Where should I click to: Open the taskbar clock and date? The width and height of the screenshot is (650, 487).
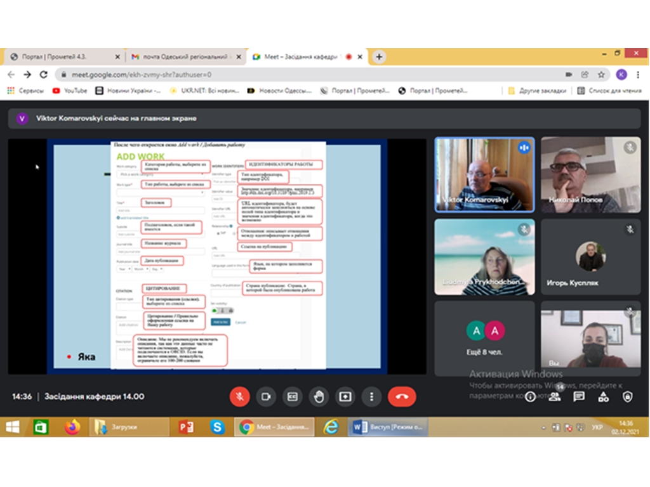click(626, 427)
